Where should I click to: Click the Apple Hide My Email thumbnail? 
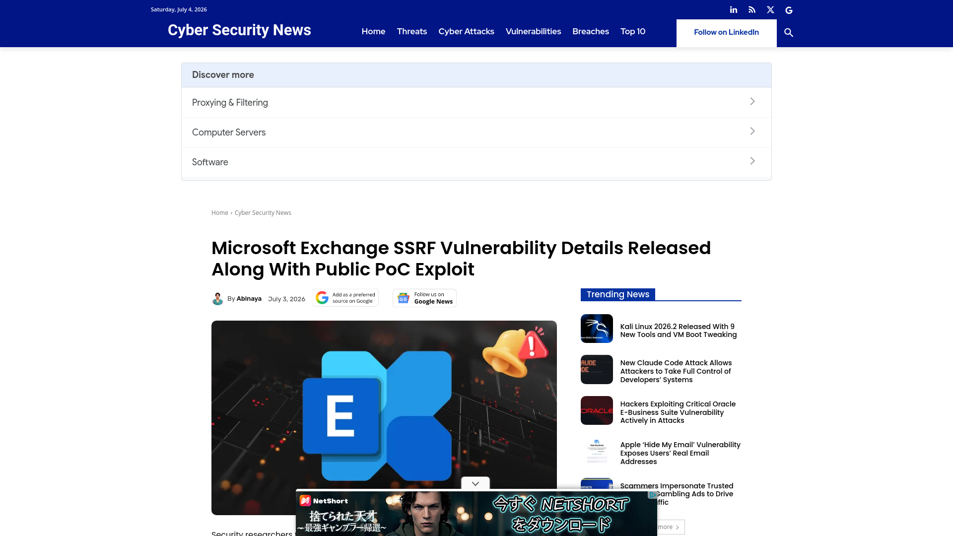[x=597, y=451]
